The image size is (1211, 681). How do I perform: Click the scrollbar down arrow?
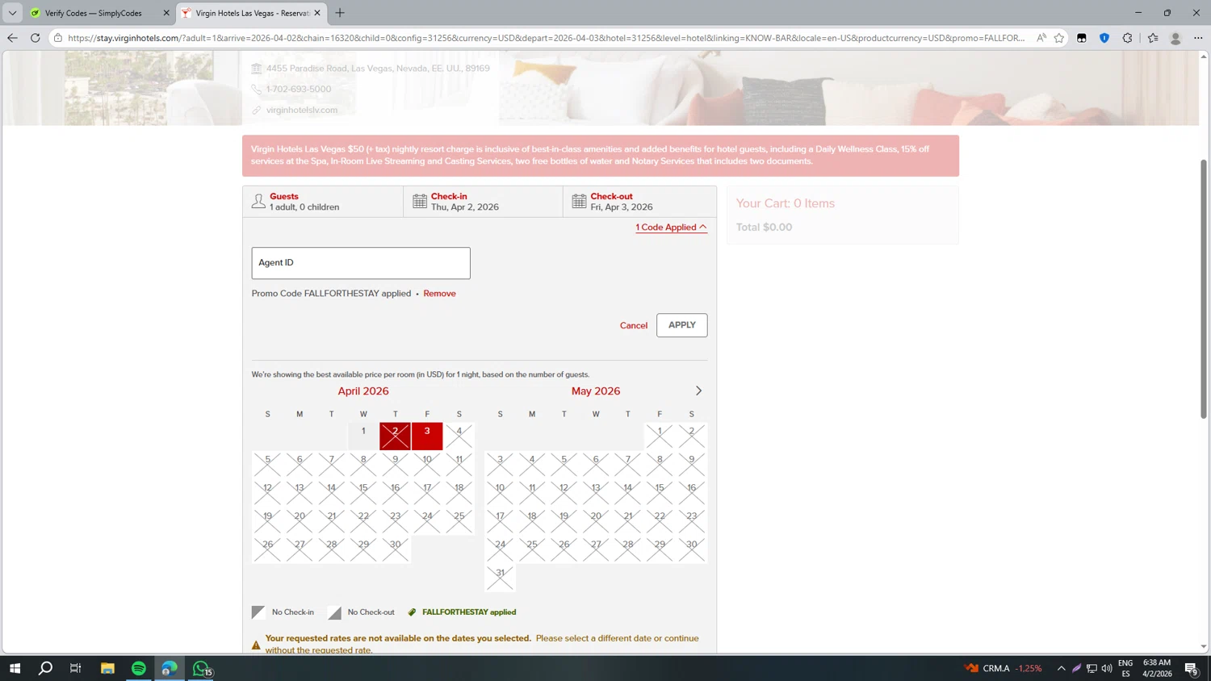1204,647
